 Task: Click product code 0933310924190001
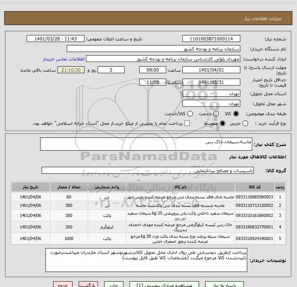coord(255,238)
